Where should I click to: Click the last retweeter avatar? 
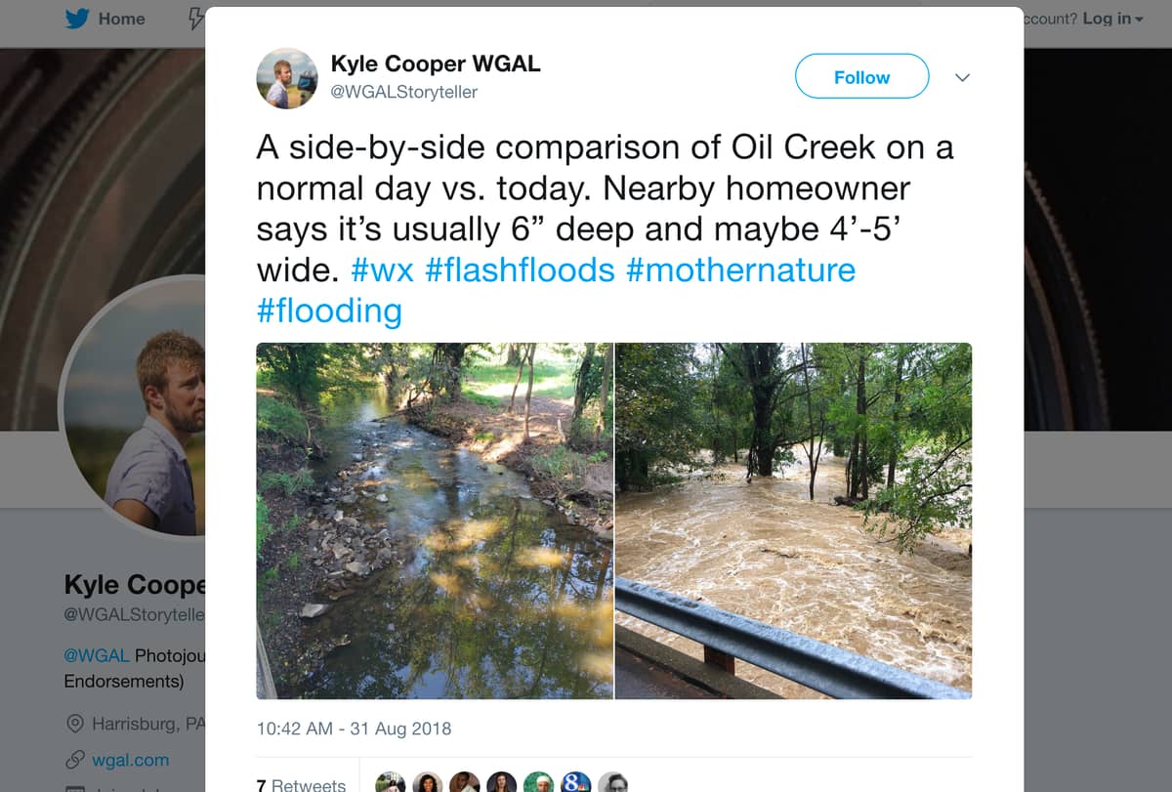pos(612,782)
